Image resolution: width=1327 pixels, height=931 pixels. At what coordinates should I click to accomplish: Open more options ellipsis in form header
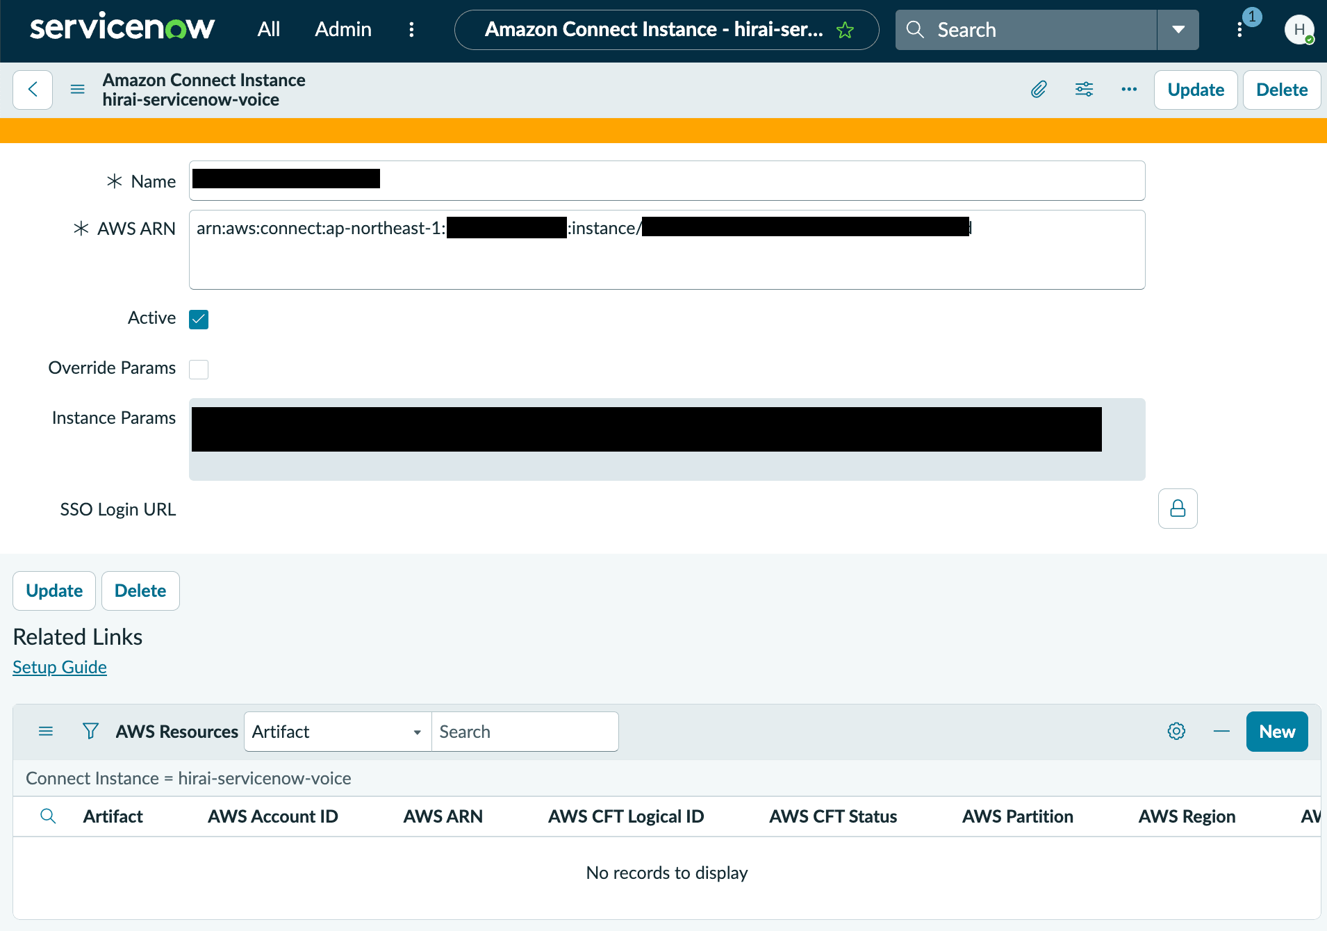coord(1129,90)
